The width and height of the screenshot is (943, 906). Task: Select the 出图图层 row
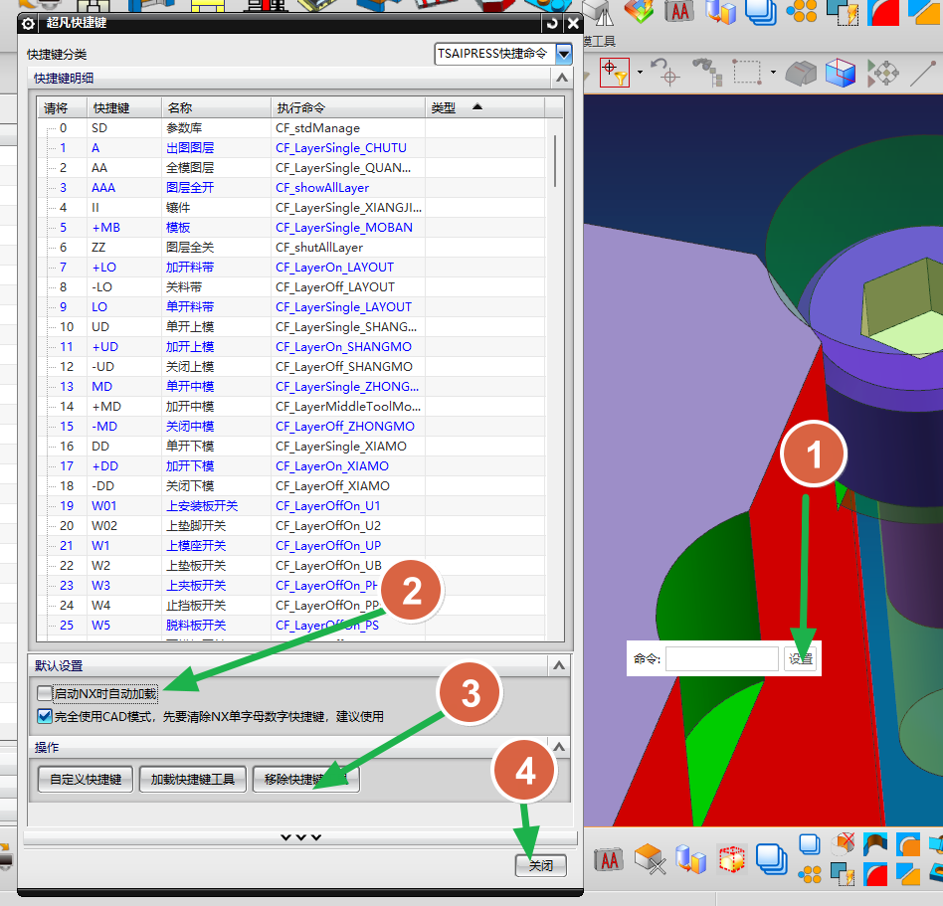(x=291, y=148)
